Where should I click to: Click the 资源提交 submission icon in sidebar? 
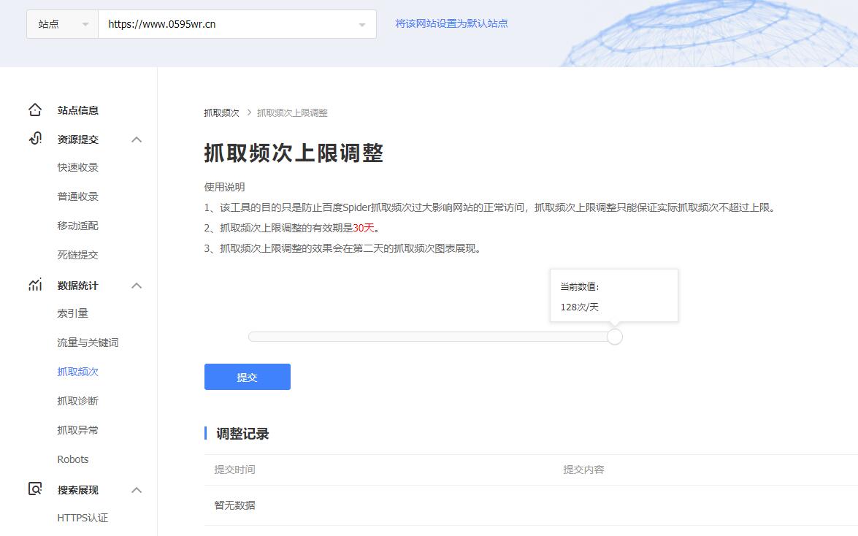tap(35, 139)
